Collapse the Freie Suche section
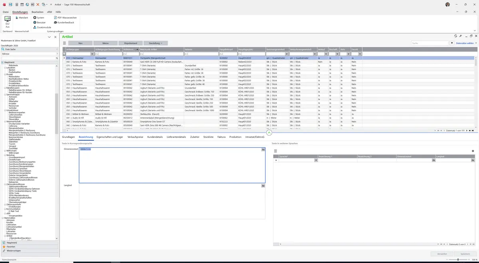Screen dimensions: 479x263 click(x=57, y=49)
